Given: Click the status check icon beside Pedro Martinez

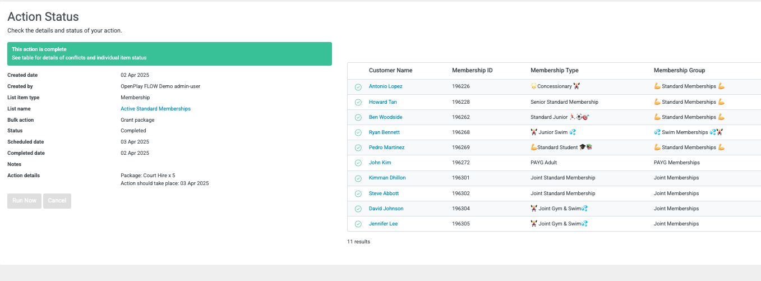Looking at the screenshot, I should (x=358, y=148).
